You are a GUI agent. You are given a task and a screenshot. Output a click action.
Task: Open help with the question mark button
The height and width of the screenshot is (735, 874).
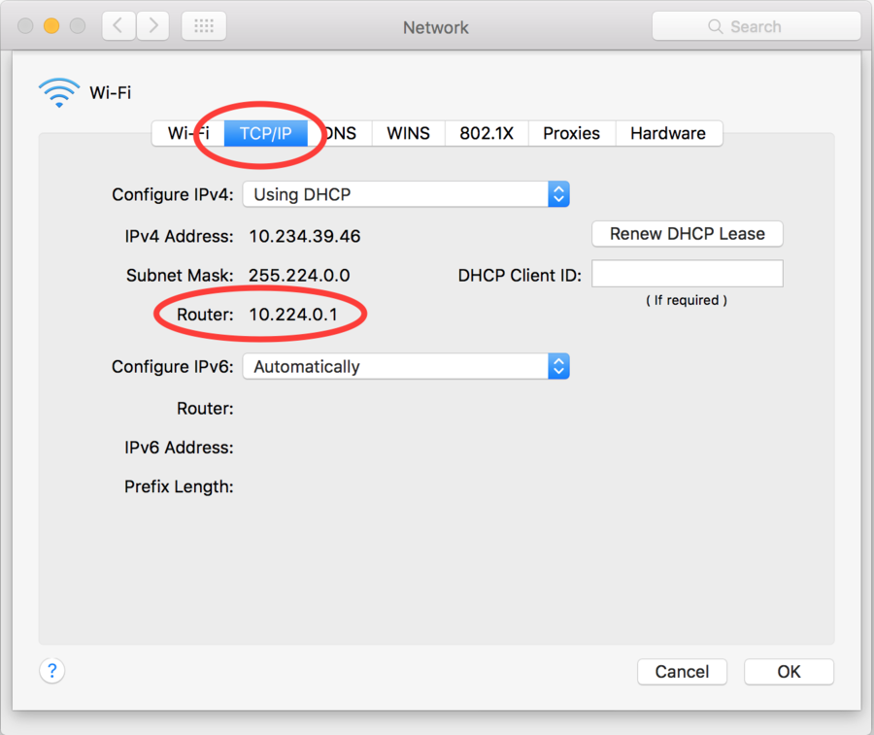pos(52,670)
